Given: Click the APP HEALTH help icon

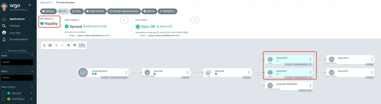Looking at the screenshot, I should coord(53,19).
